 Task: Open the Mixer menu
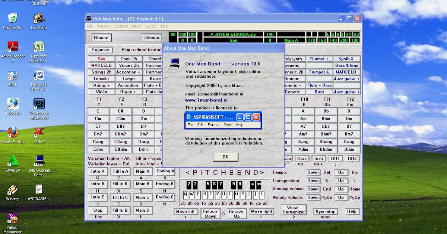coord(136,26)
